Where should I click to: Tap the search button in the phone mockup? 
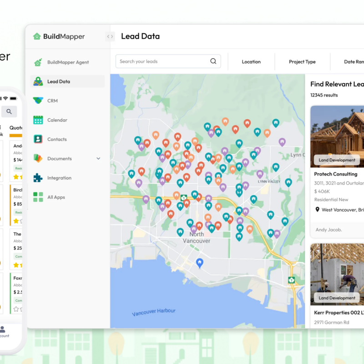(x=9, y=111)
